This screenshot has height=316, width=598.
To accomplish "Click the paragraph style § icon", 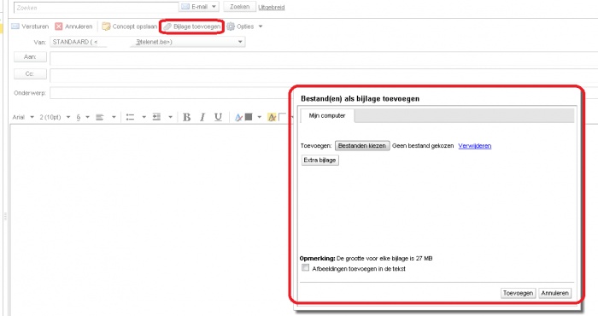I will (x=79, y=117).
